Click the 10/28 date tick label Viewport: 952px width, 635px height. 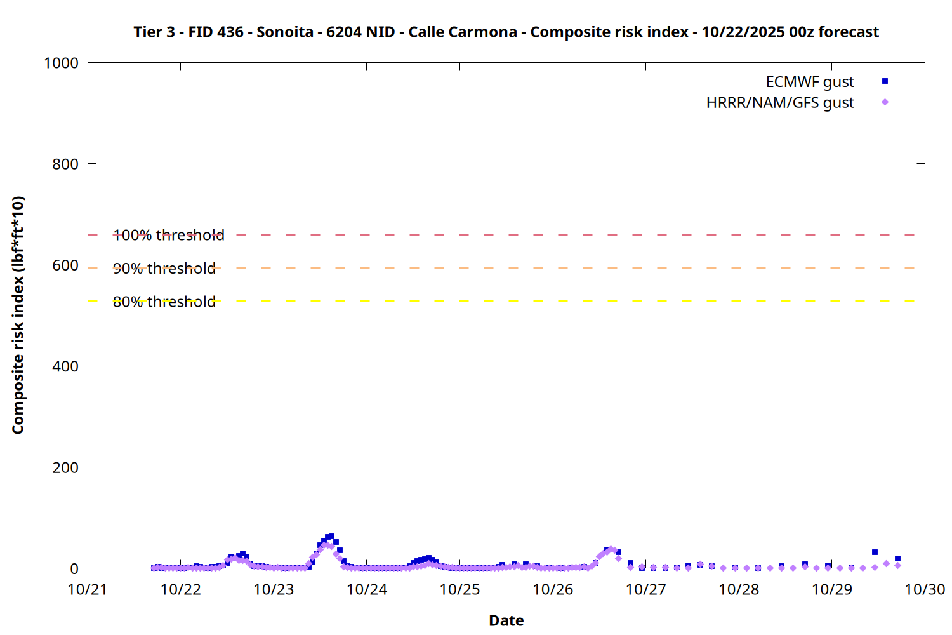739,589
